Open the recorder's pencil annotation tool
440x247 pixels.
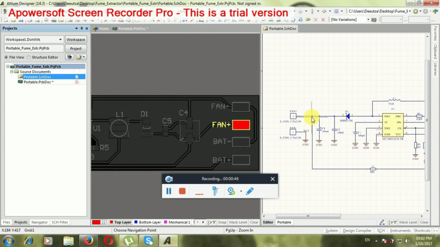pyautogui.click(x=250, y=191)
